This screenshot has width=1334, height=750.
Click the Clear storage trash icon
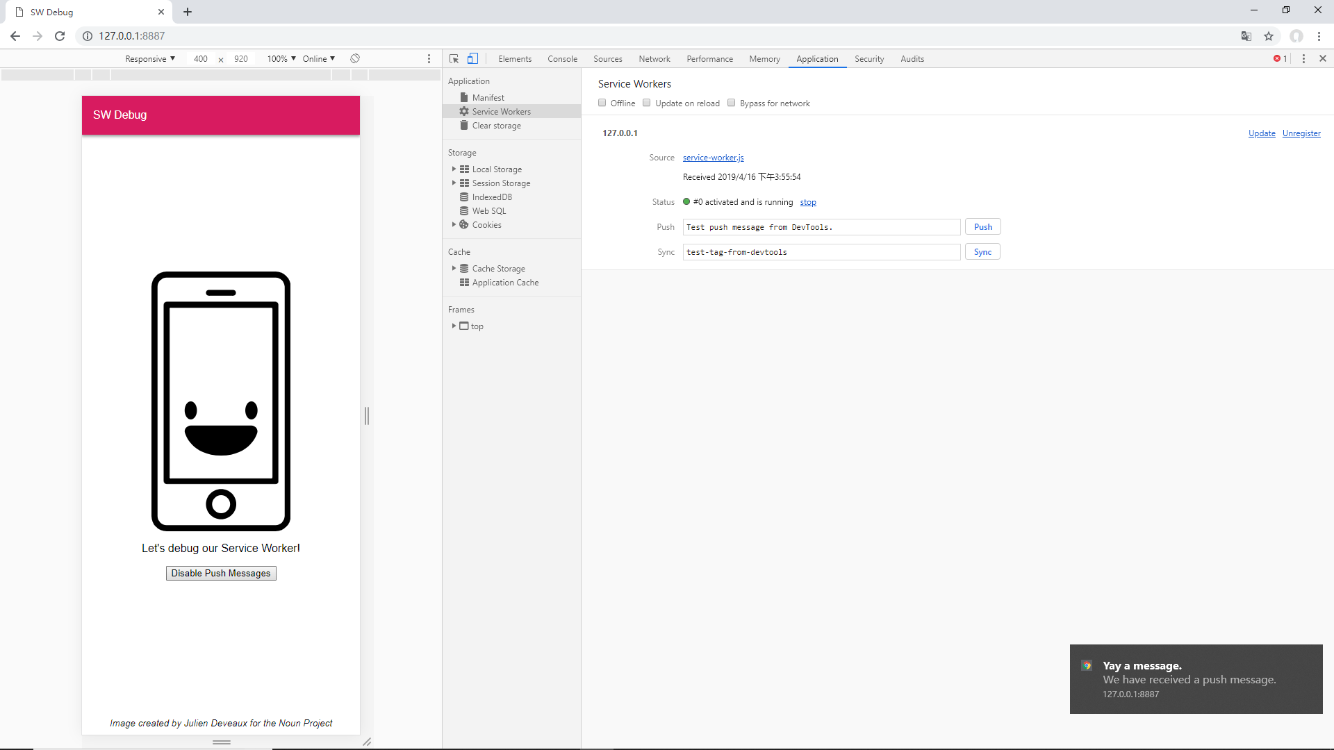pyautogui.click(x=463, y=126)
